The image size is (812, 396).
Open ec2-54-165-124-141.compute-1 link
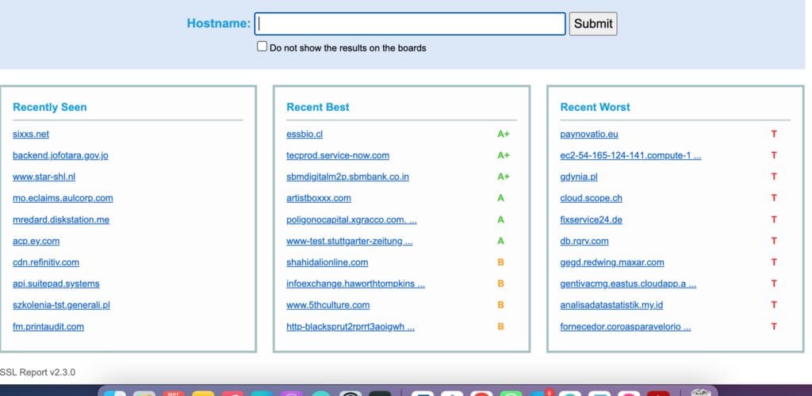[x=630, y=155]
